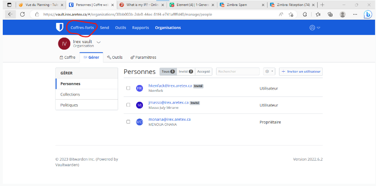Reload the page with refresh icon

[x=23, y=14]
